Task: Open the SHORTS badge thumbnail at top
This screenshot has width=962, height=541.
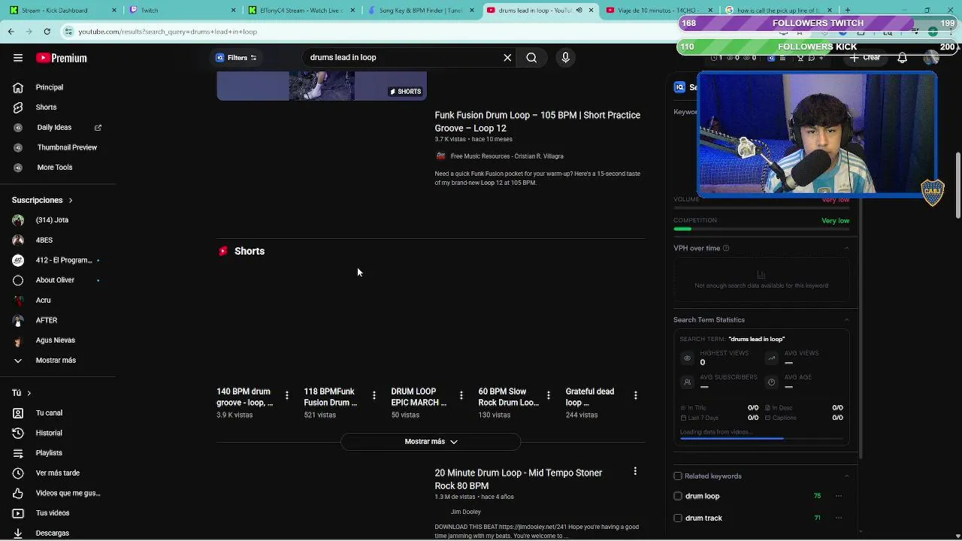Action: coord(322,86)
